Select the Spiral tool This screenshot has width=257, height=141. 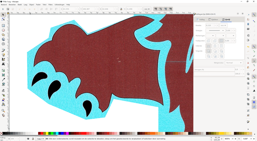point(3,44)
